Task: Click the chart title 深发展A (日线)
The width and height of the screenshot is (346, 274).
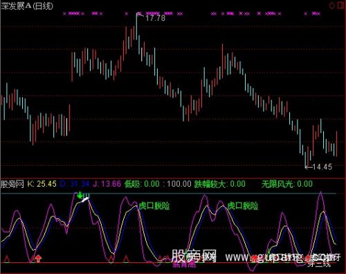Action: click(x=27, y=6)
